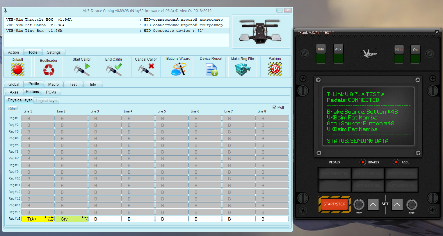Click the ACCU NOT ASSIGNED status tile

pyautogui.click(x=401, y=186)
